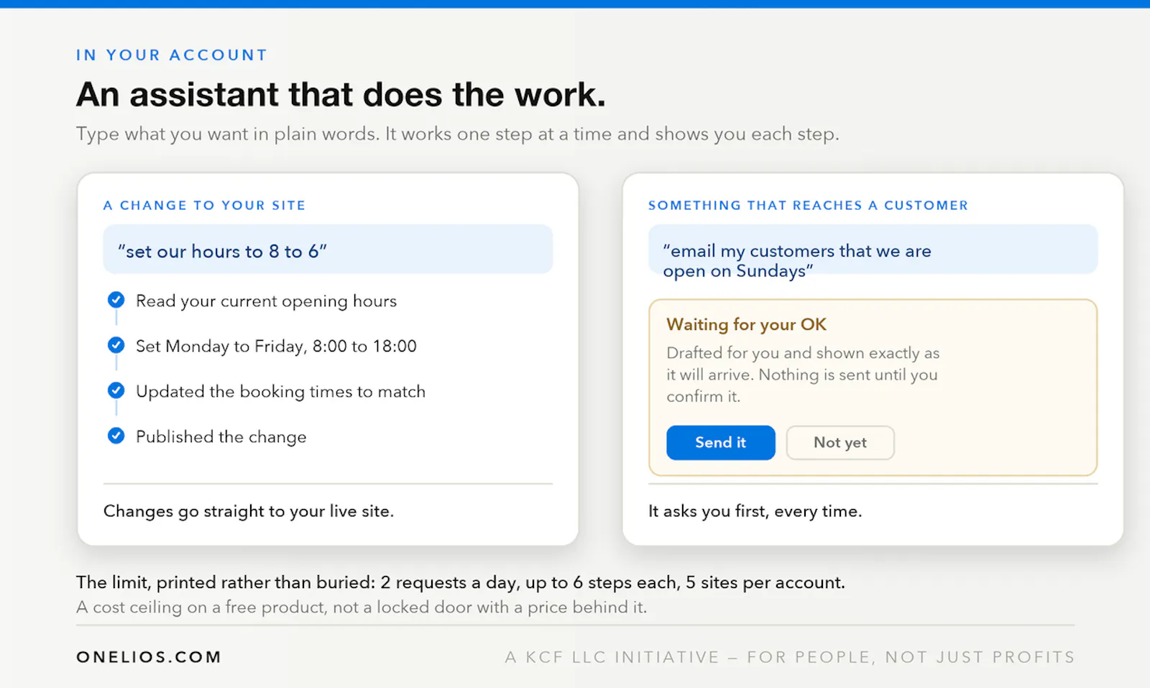This screenshot has height=688, width=1150.
Task: Click the Not yet button
Action: 840,443
